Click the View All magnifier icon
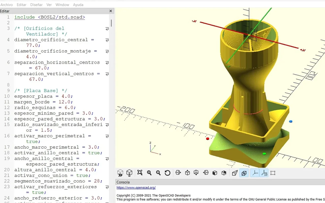The image size is (325, 203). point(140,173)
